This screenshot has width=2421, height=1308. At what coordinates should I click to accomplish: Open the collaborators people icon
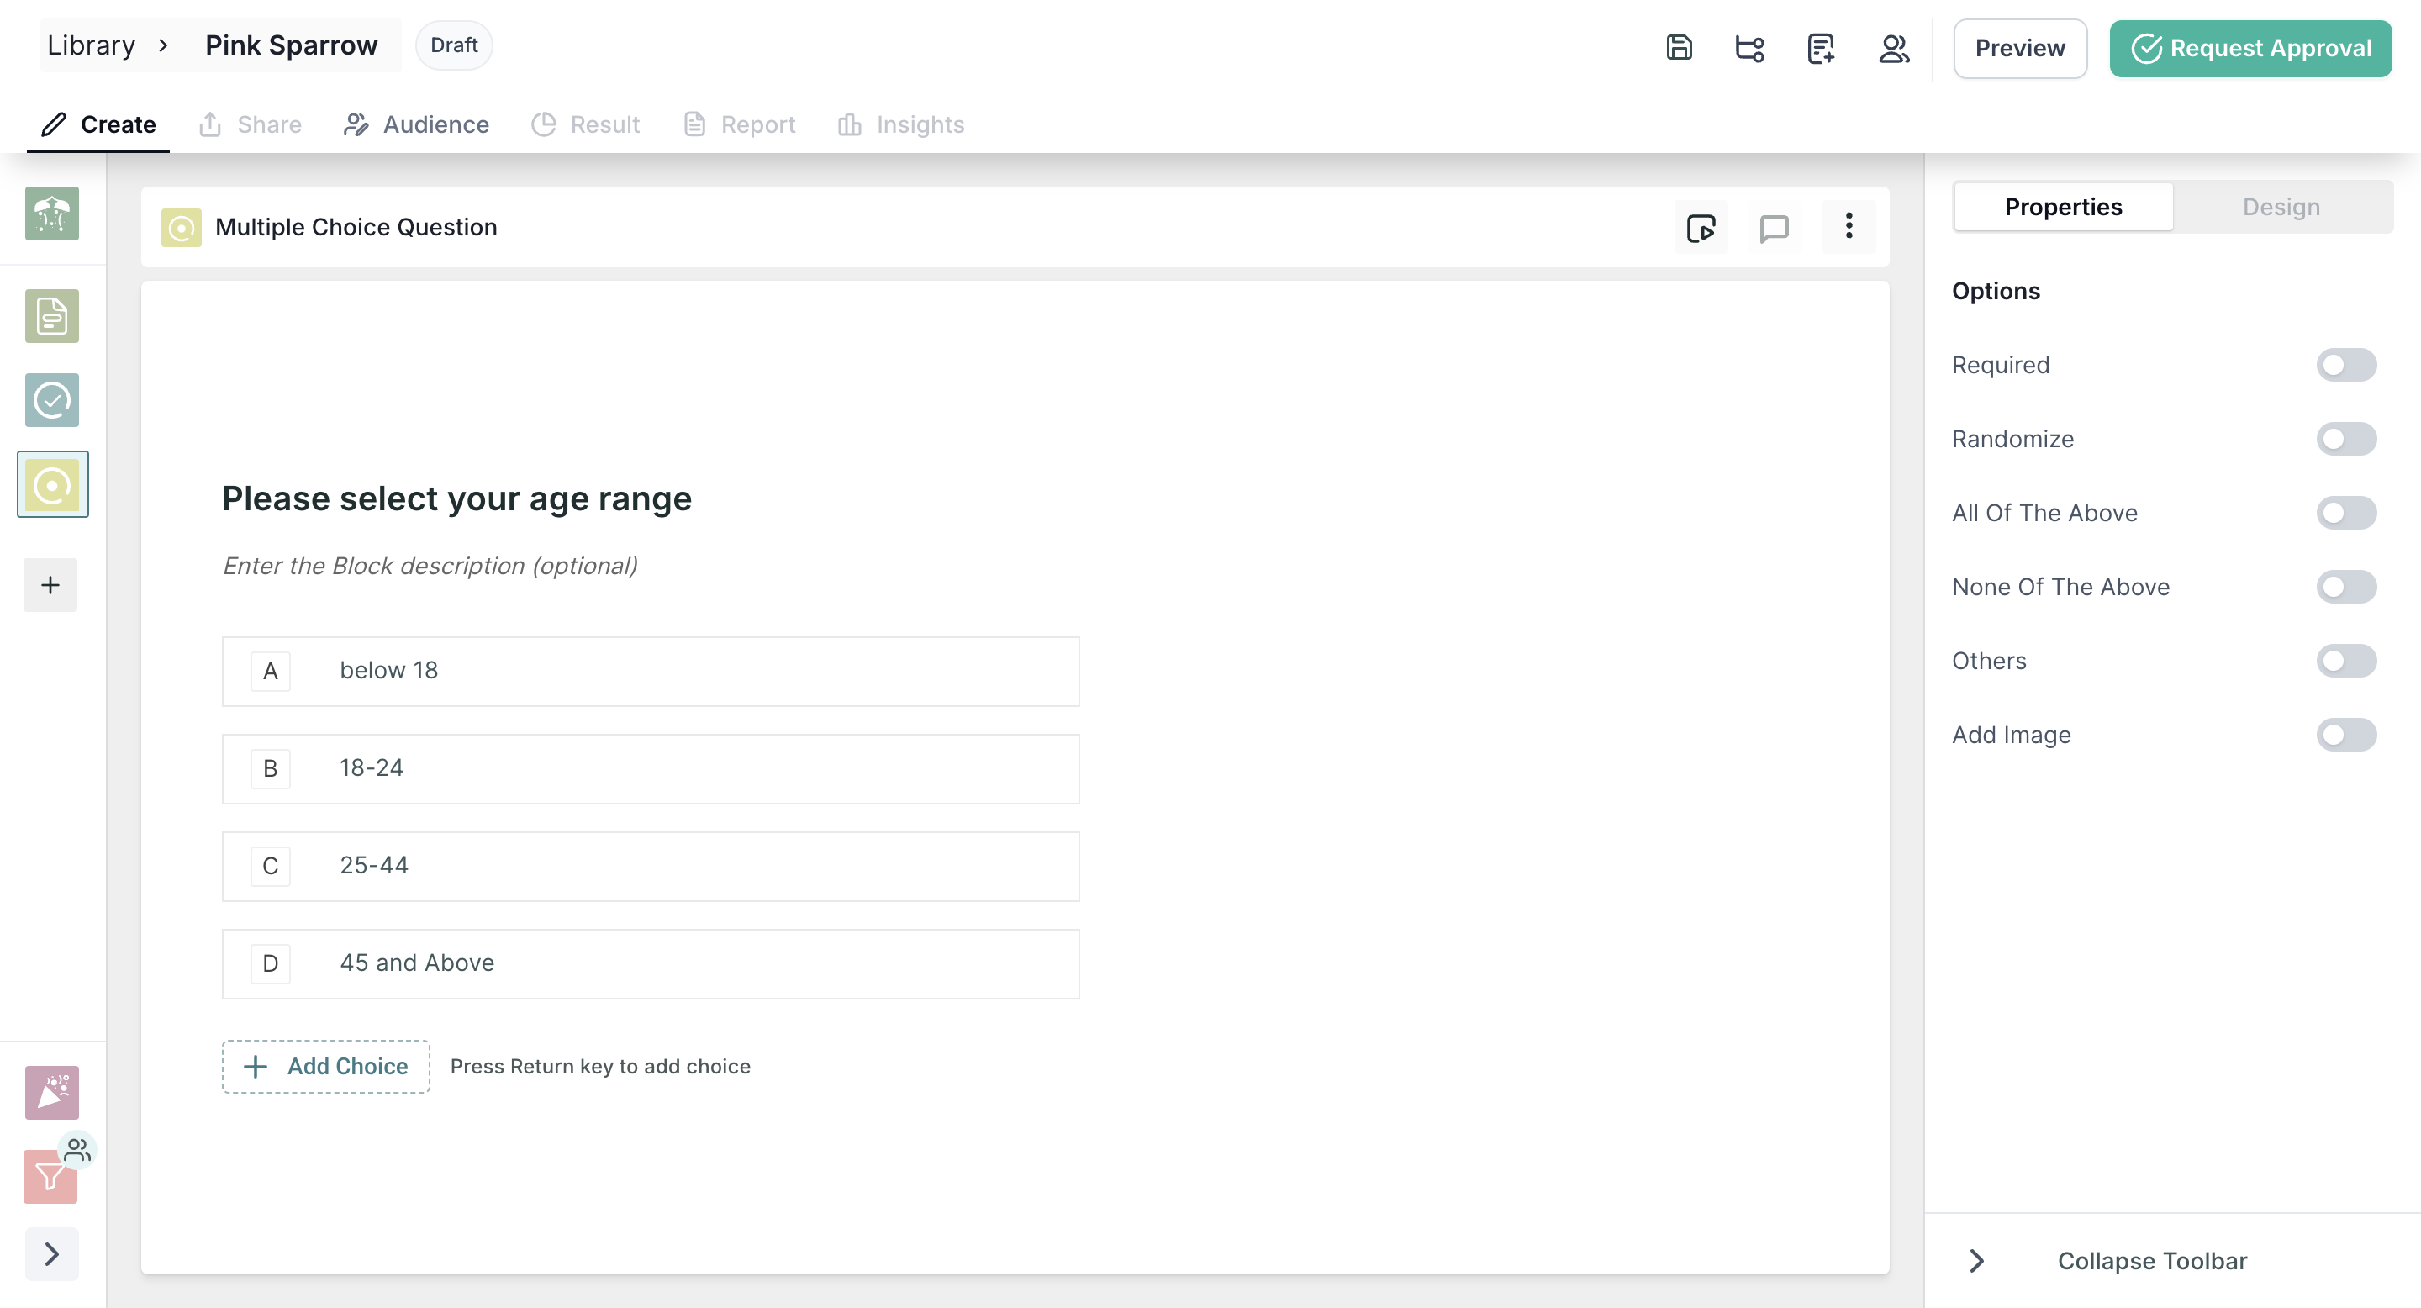[x=1893, y=47]
